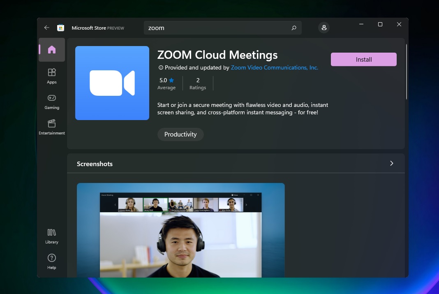Image resolution: width=439 pixels, height=294 pixels.
Task: Click the 2 Ratings count
Action: tap(198, 83)
